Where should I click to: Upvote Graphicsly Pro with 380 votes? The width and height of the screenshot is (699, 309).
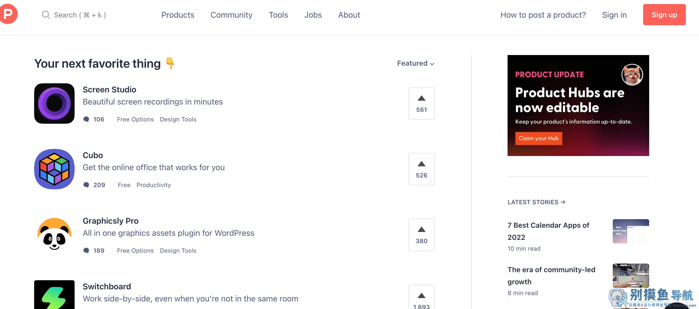tap(421, 235)
